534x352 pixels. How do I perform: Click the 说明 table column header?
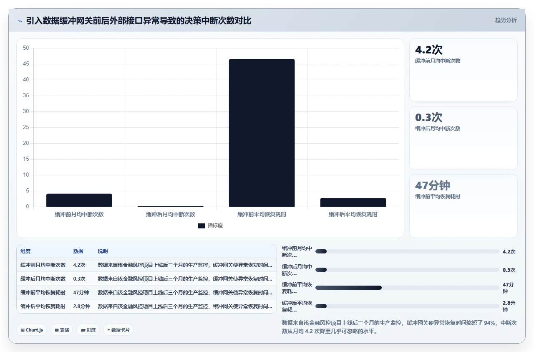(x=103, y=251)
